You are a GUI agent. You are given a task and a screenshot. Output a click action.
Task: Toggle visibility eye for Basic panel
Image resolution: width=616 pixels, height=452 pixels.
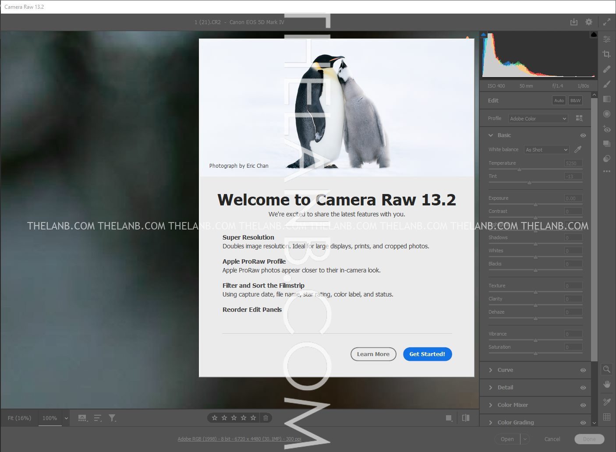pos(583,135)
